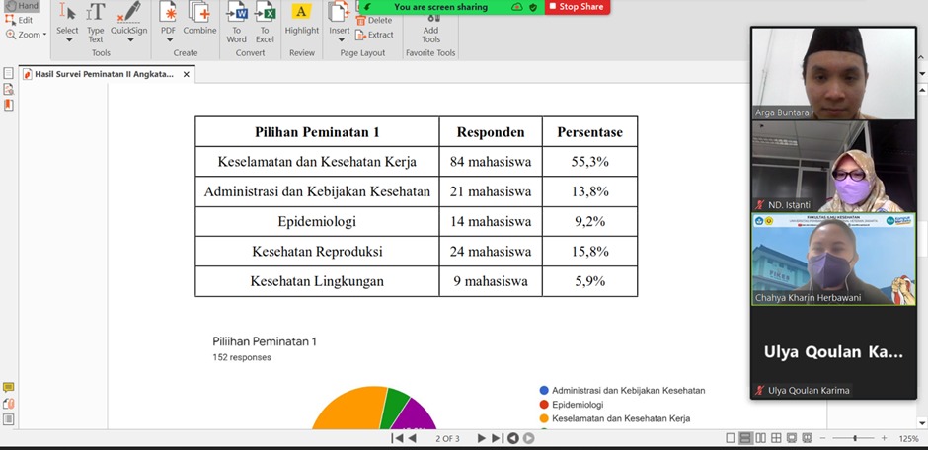Click the Combine files icon
This screenshot has width=928, height=450.
click(x=199, y=18)
